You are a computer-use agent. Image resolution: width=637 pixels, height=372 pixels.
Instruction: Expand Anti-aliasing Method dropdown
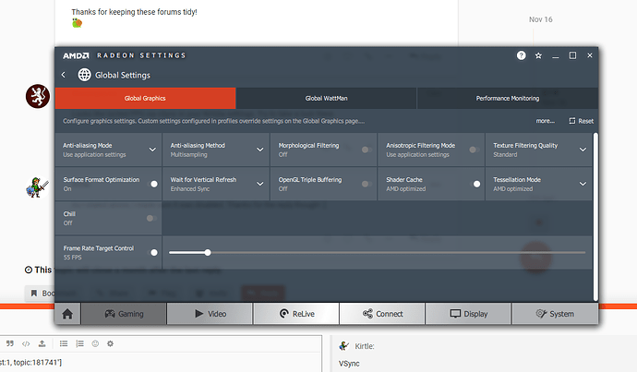click(260, 150)
